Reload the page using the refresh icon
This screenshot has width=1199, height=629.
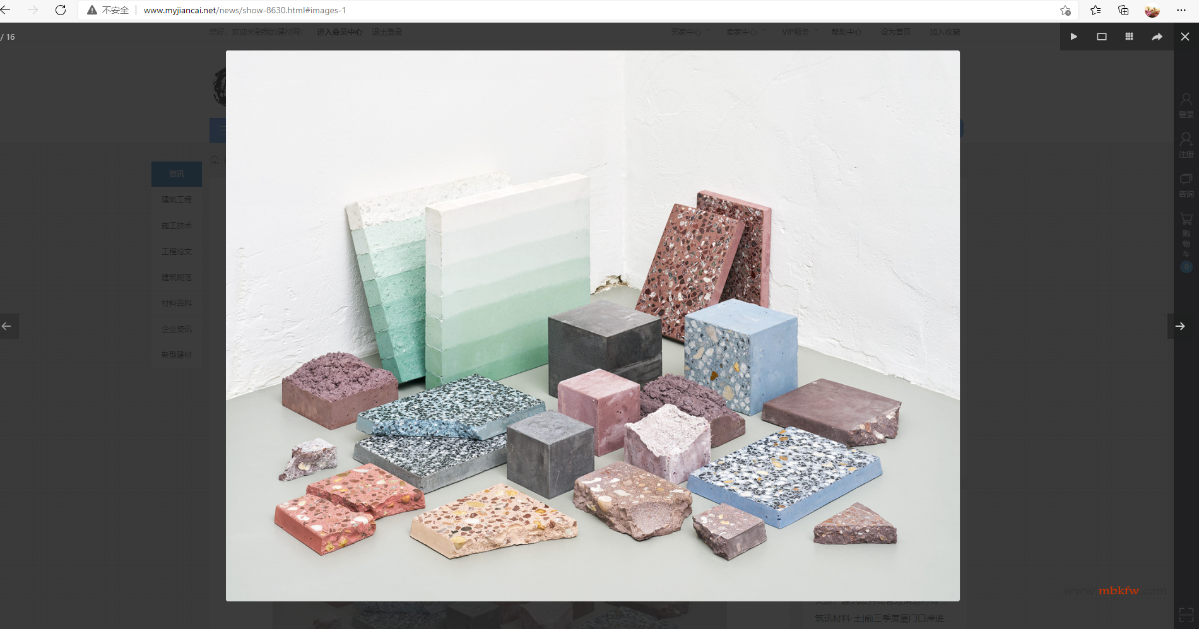click(x=61, y=10)
